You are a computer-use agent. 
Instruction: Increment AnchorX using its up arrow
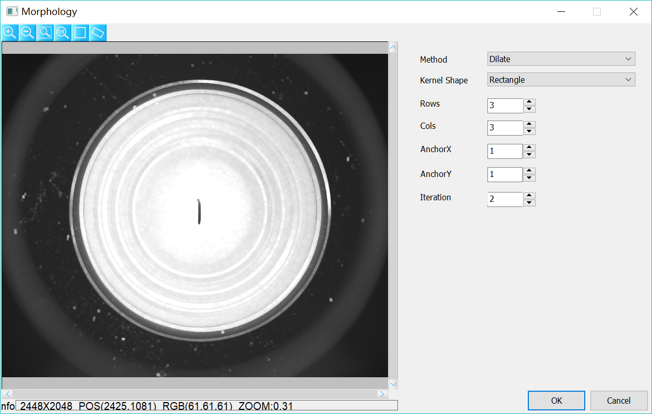pyautogui.click(x=529, y=147)
